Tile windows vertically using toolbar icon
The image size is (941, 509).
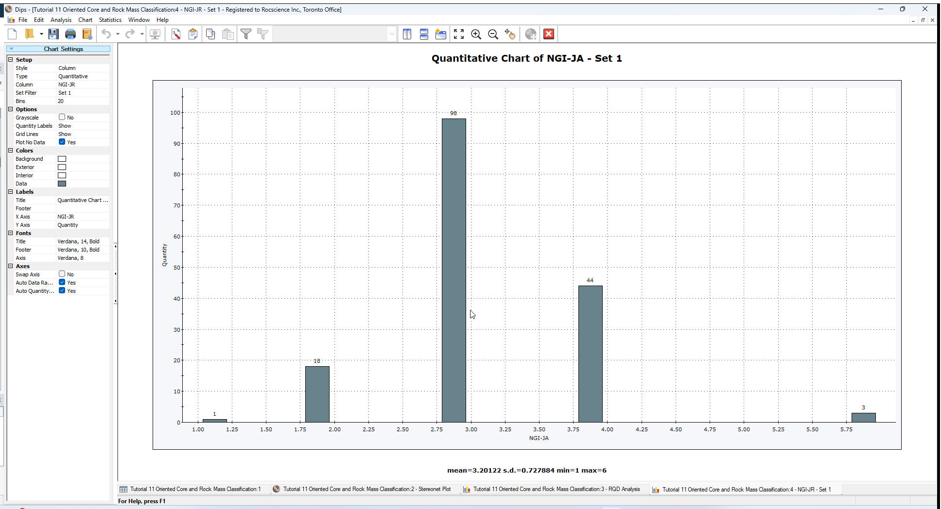tap(407, 34)
